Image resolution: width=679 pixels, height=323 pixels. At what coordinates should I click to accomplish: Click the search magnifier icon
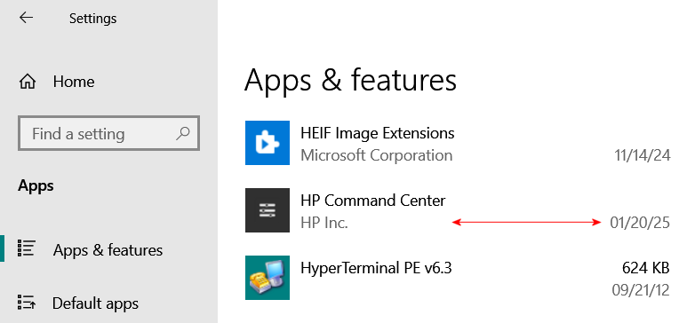(x=183, y=133)
